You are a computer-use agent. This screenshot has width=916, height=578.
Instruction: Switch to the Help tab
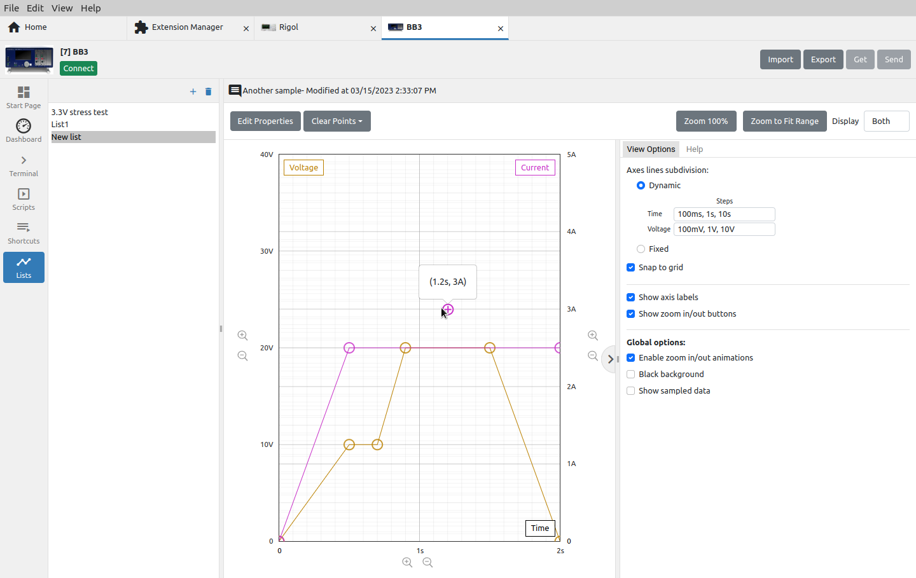(x=695, y=149)
